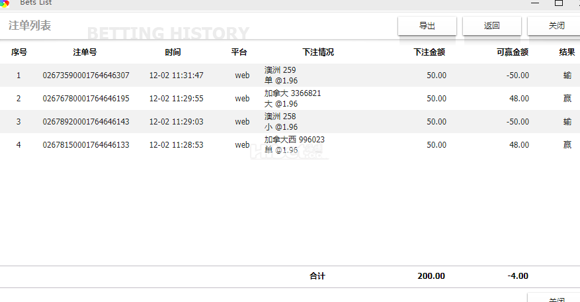This screenshot has width=580, height=302.
Task: Click the 导出 export button
Action: [x=427, y=26]
